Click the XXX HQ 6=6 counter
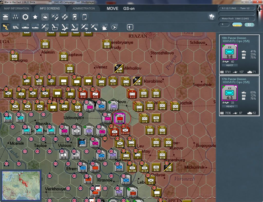 [89, 131]
